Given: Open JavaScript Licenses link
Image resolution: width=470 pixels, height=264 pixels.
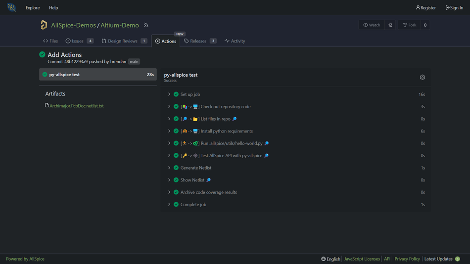Looking at the screenshot, I should (362, 259).
